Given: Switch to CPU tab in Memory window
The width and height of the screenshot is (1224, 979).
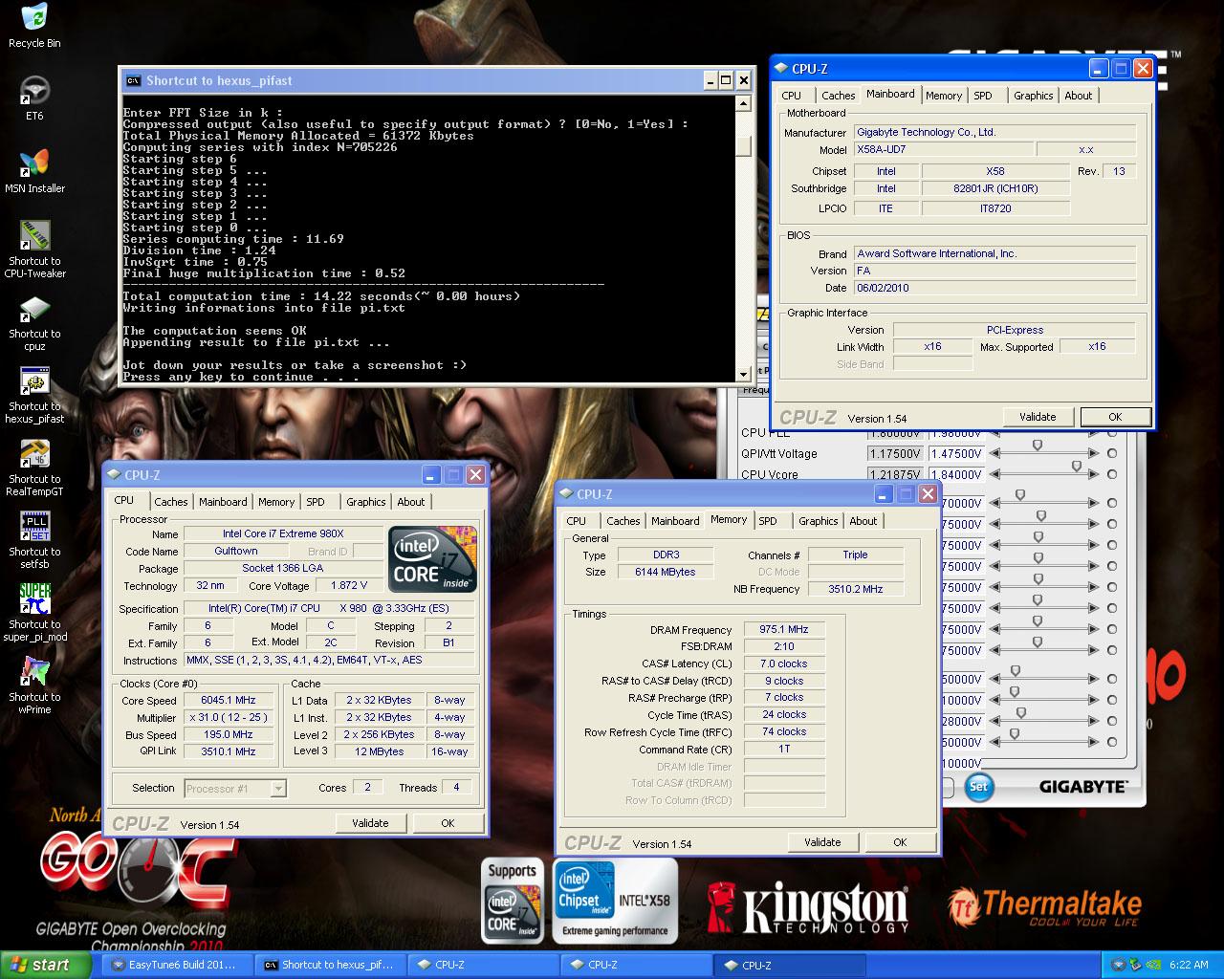Looking at the screenshot, I should coord(576,521).
